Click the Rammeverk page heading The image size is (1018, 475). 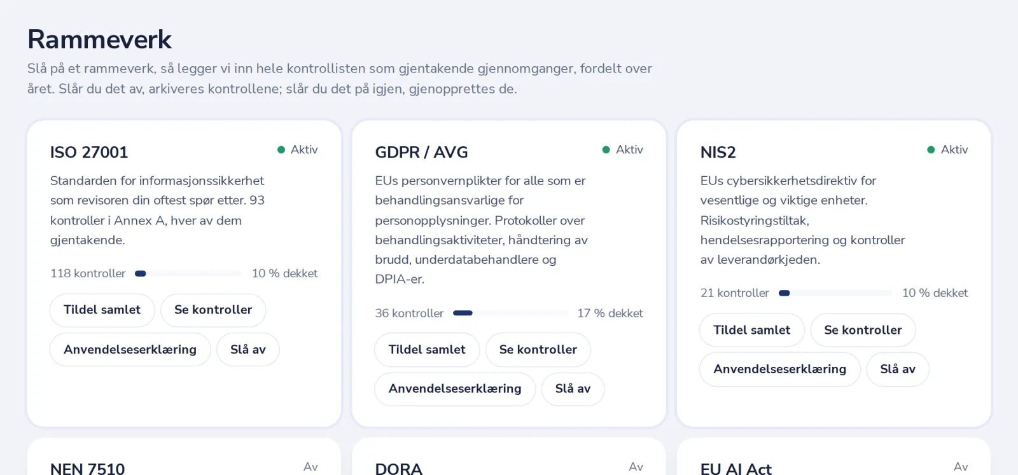(x=100, y=39)
